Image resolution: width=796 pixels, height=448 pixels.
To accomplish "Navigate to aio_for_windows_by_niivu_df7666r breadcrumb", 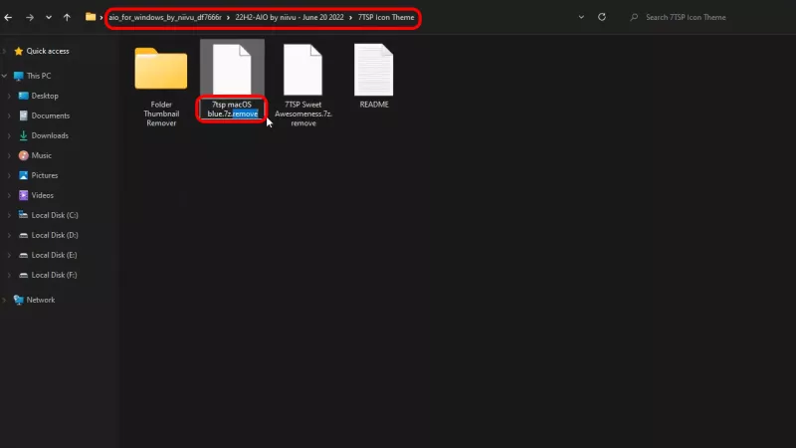I will [x=165, y=17].
